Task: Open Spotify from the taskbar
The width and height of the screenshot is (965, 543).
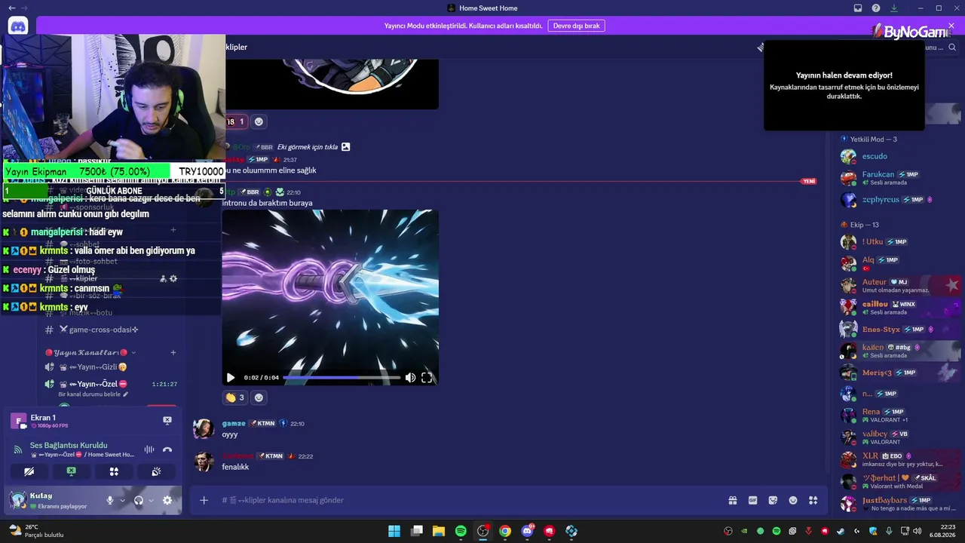Action: [x=461, y=531]
